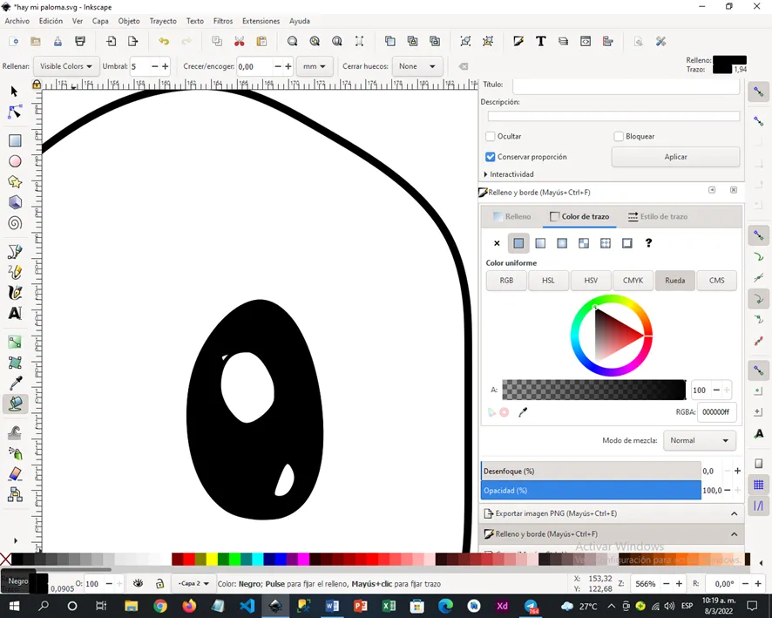Viewport: 772px width, 618px height.
Task: Toggle the Bloquear checkbox
Action: (x=619, y=136)
